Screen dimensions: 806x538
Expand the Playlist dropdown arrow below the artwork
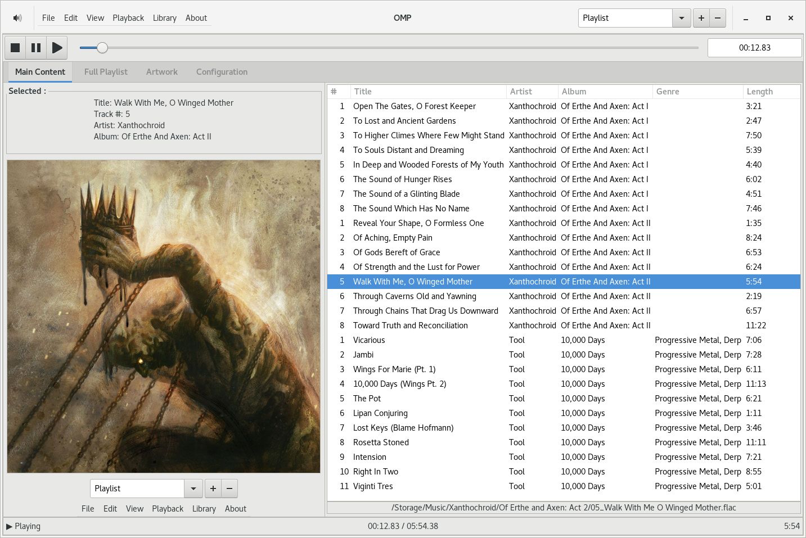pyautogui.click(x=193, y=489)
